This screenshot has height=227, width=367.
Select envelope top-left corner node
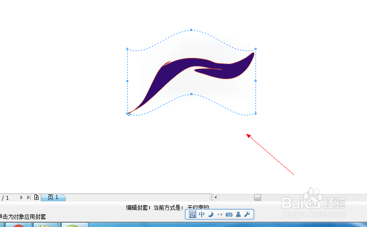point(127,49)
